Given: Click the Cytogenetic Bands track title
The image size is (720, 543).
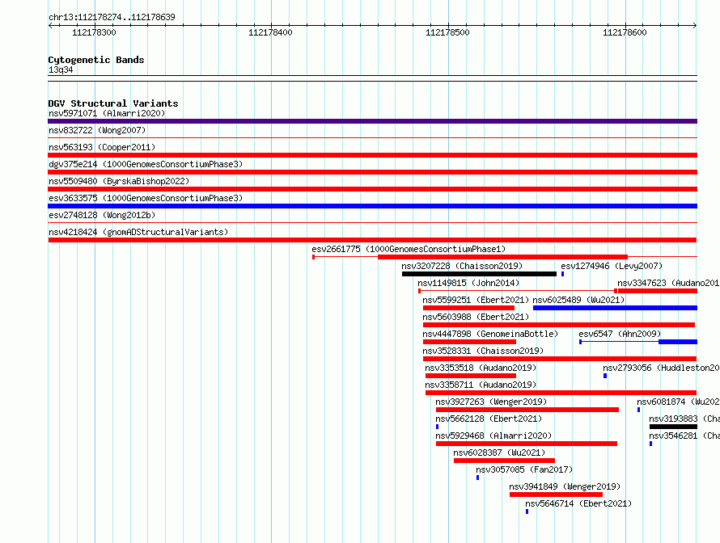Looking at the screenshot, I should (96, 60).
